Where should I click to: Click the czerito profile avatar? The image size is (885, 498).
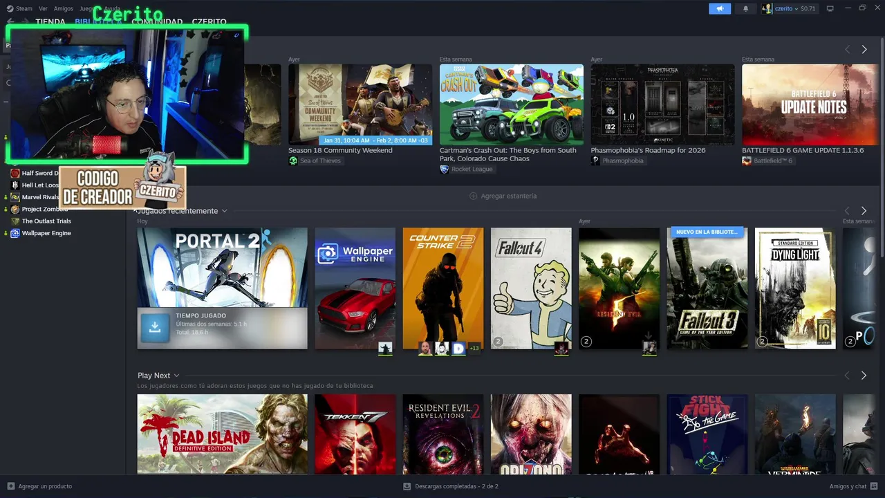(767, 8)
